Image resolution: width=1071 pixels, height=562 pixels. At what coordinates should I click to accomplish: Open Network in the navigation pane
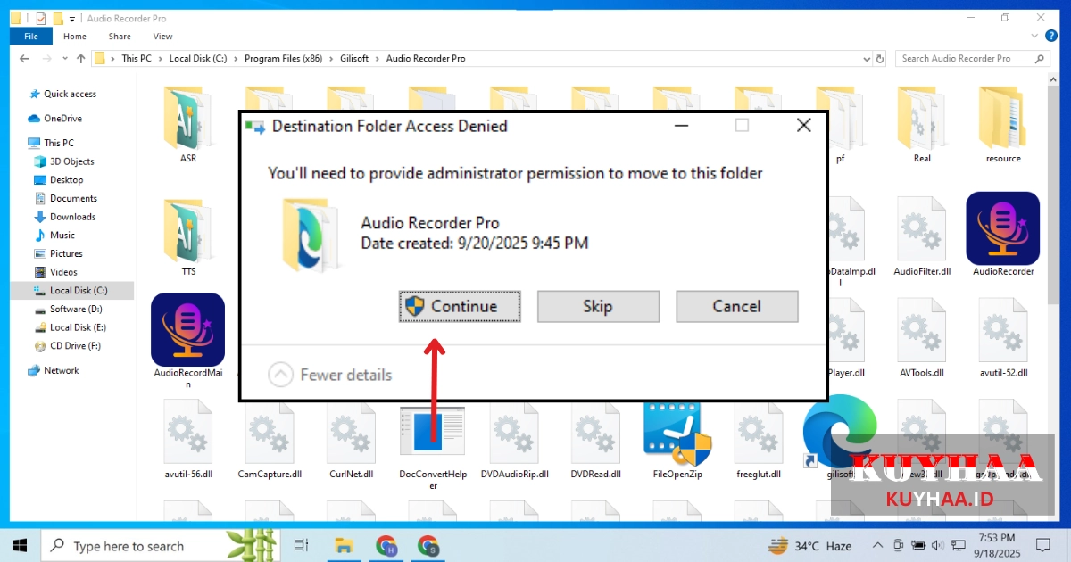point(61,370)
